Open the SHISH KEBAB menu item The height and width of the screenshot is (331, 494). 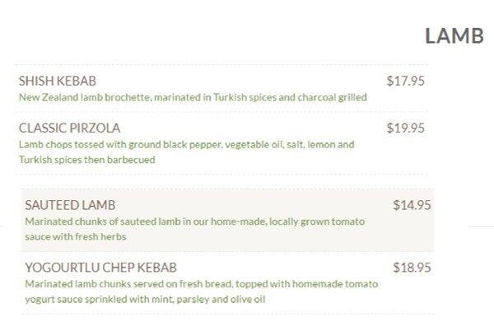[58, 81]
